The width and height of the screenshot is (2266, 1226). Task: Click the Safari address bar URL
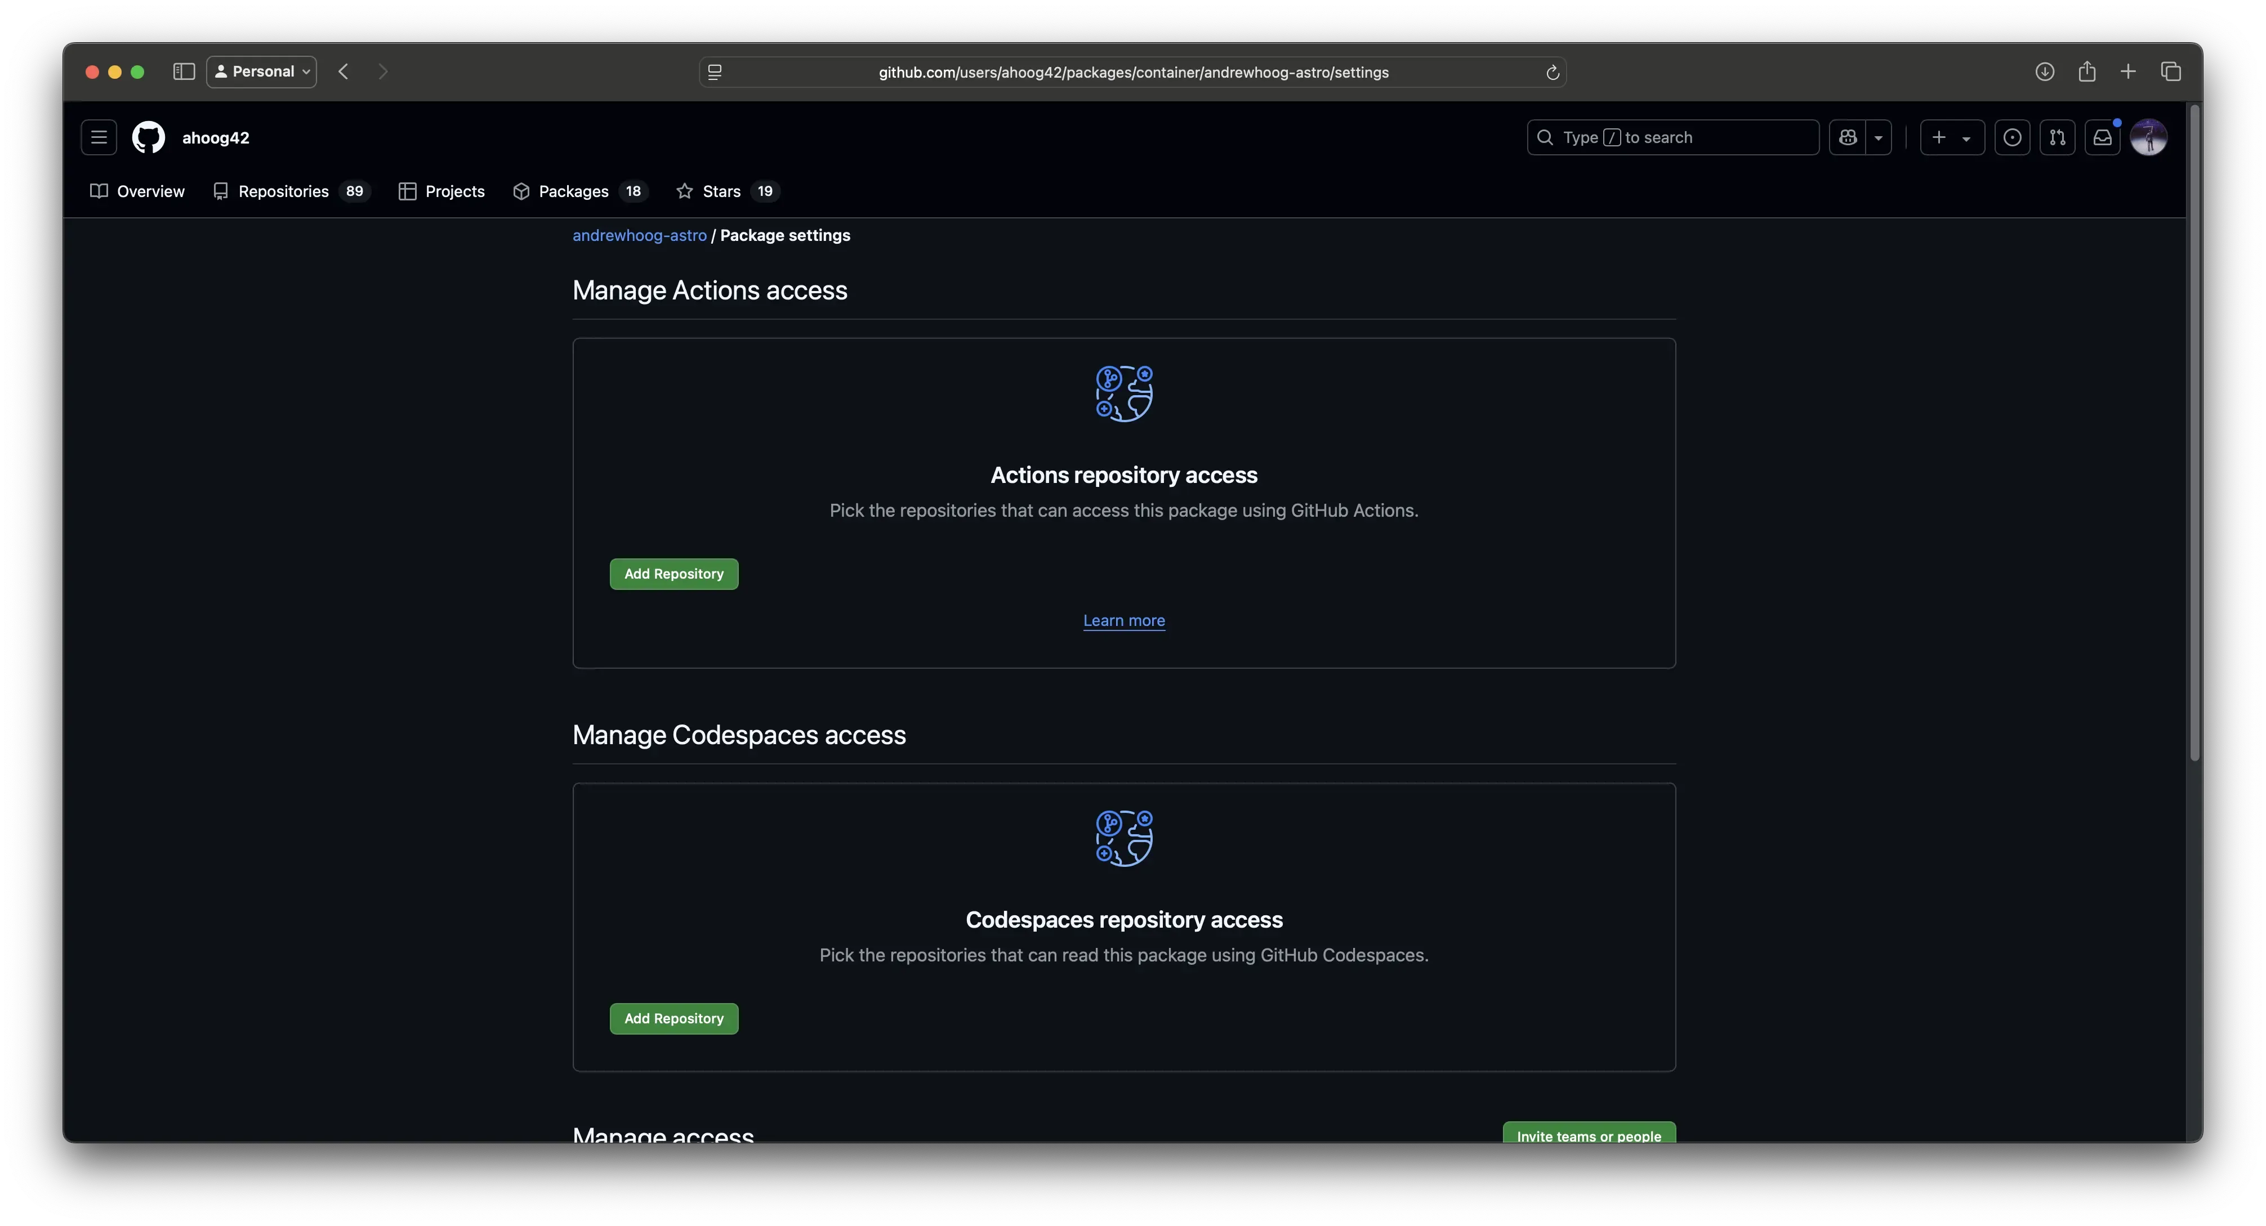point(1133,72)
